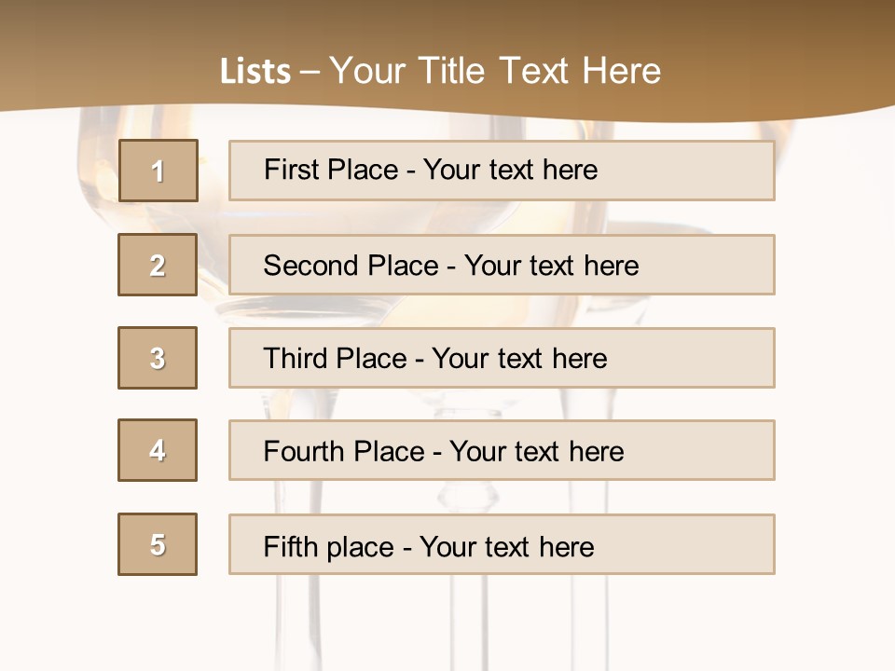
Task: Select the word 'Fifth' in list item five
Action: coord(289,546)
